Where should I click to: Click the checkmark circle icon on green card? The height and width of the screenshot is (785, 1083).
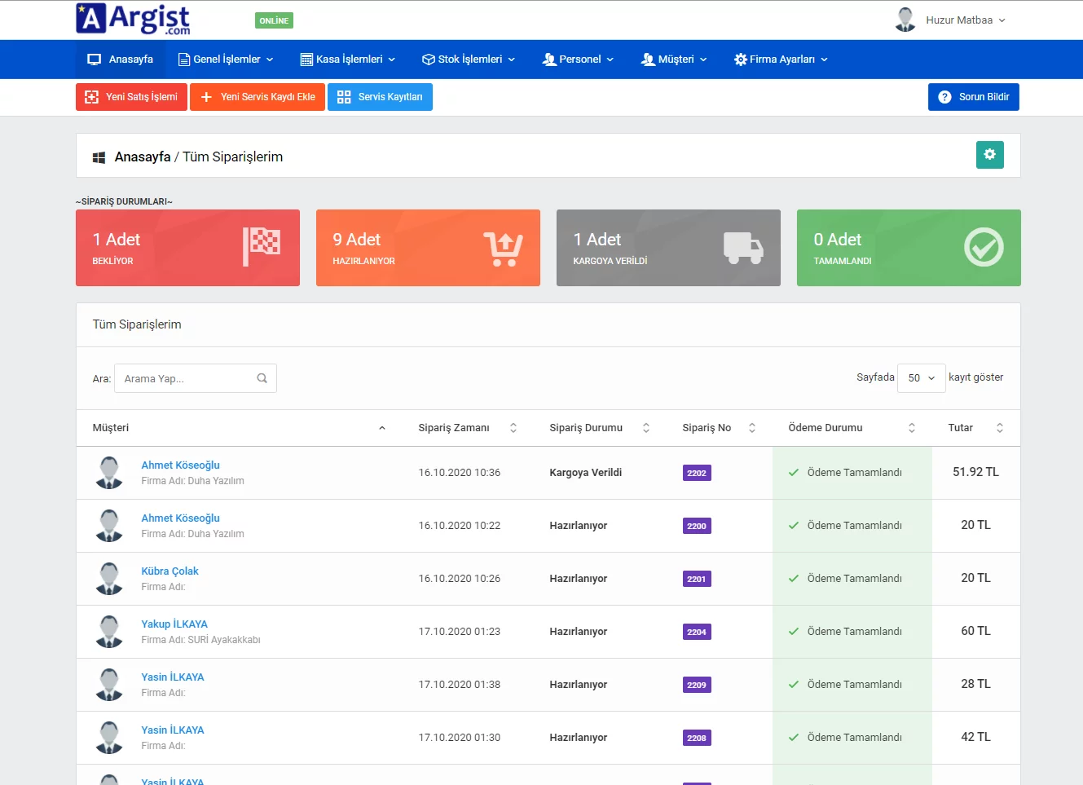983,247
